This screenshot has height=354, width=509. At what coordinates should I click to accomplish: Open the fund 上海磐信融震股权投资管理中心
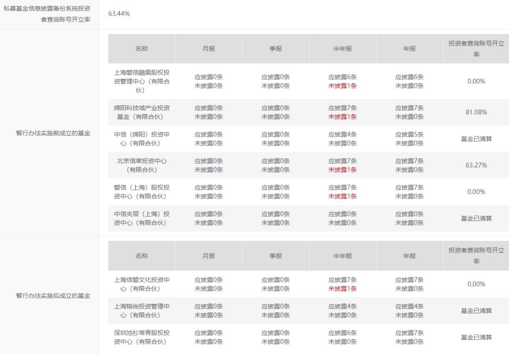tap(142, 81)
